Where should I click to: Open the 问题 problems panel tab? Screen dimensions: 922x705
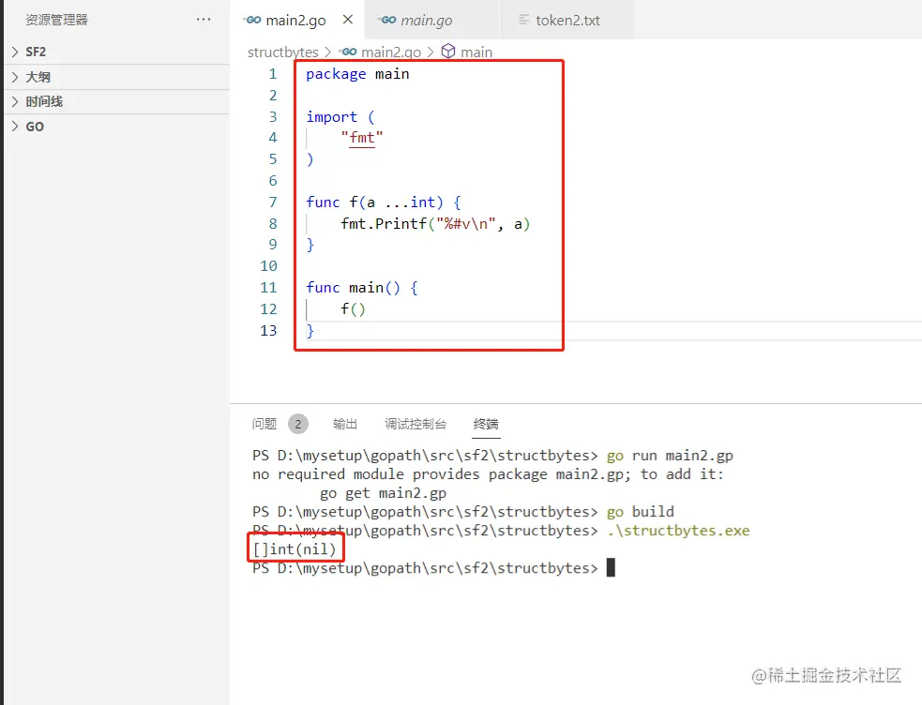264,424
